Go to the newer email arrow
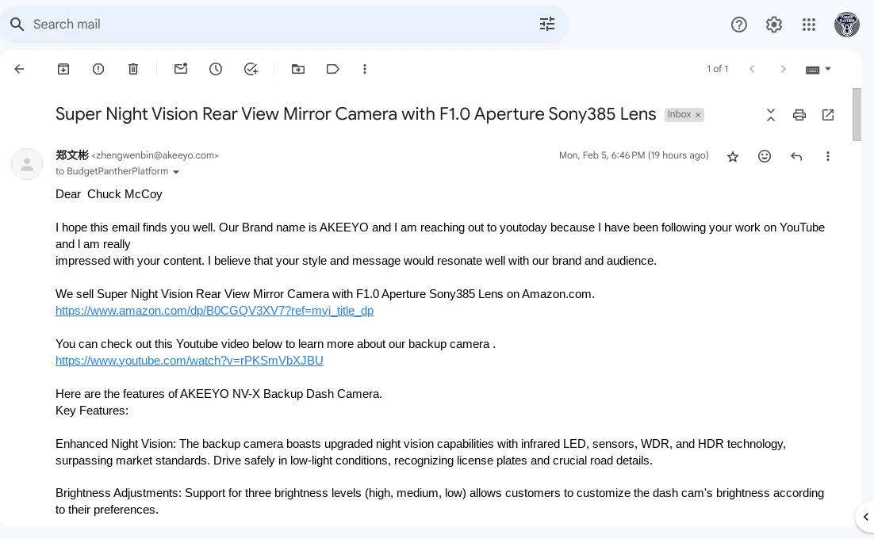Image resolution: width=874 pixels, height=539 pixels. pos(753,69)
